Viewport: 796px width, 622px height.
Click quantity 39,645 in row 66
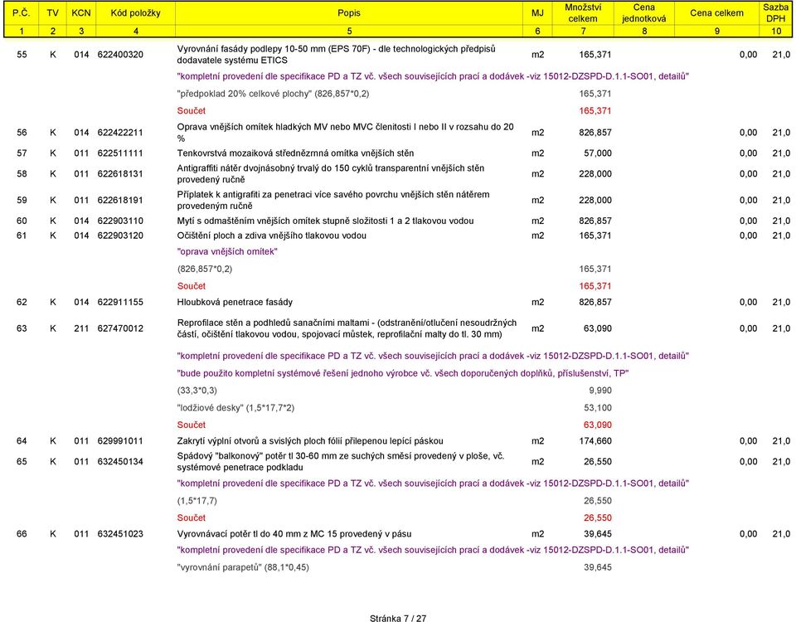pos(598,533)
